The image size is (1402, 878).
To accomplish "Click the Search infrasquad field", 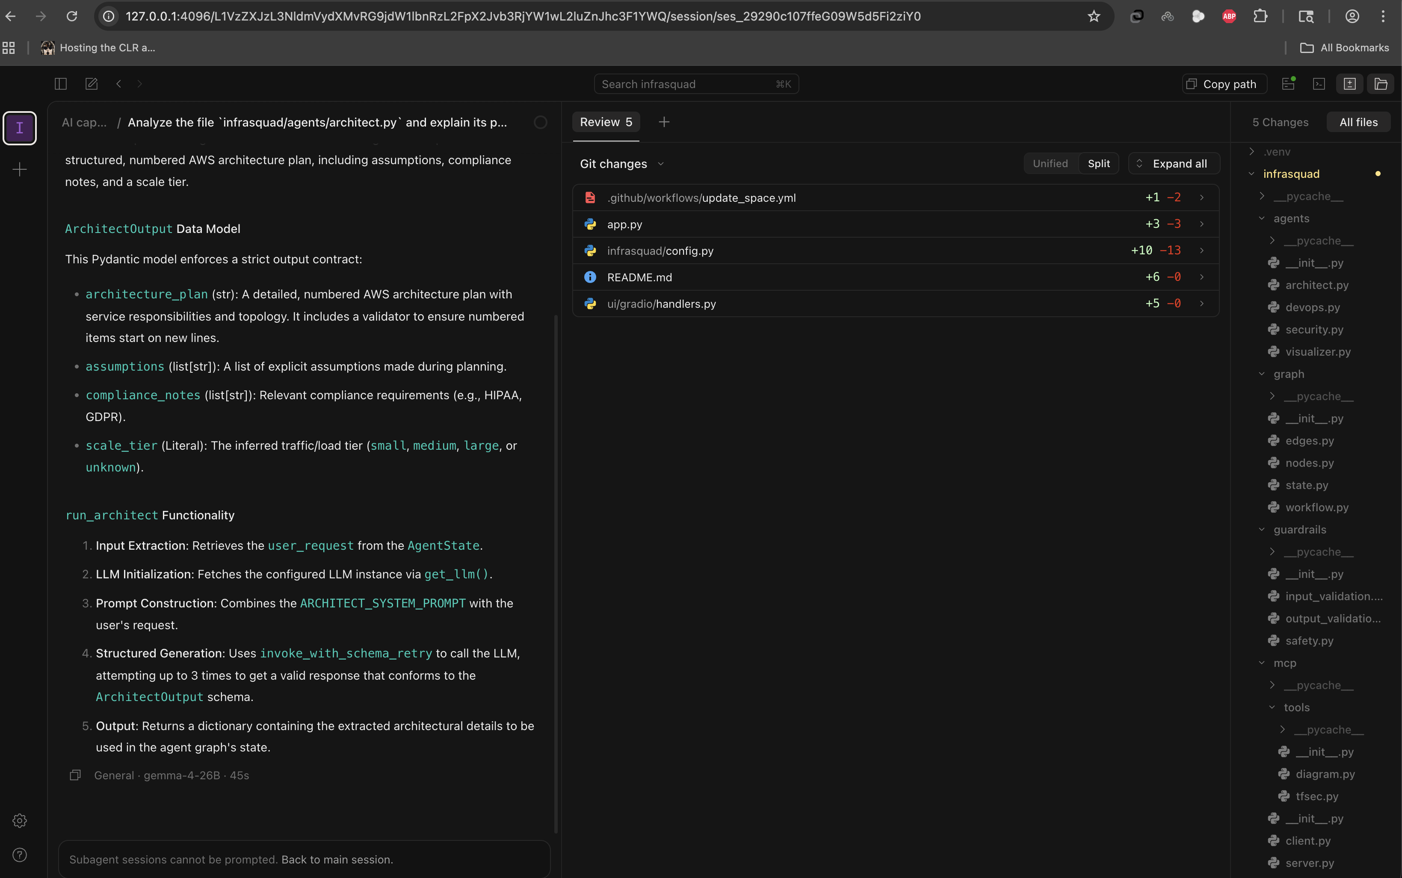I will tap(695, 84).
